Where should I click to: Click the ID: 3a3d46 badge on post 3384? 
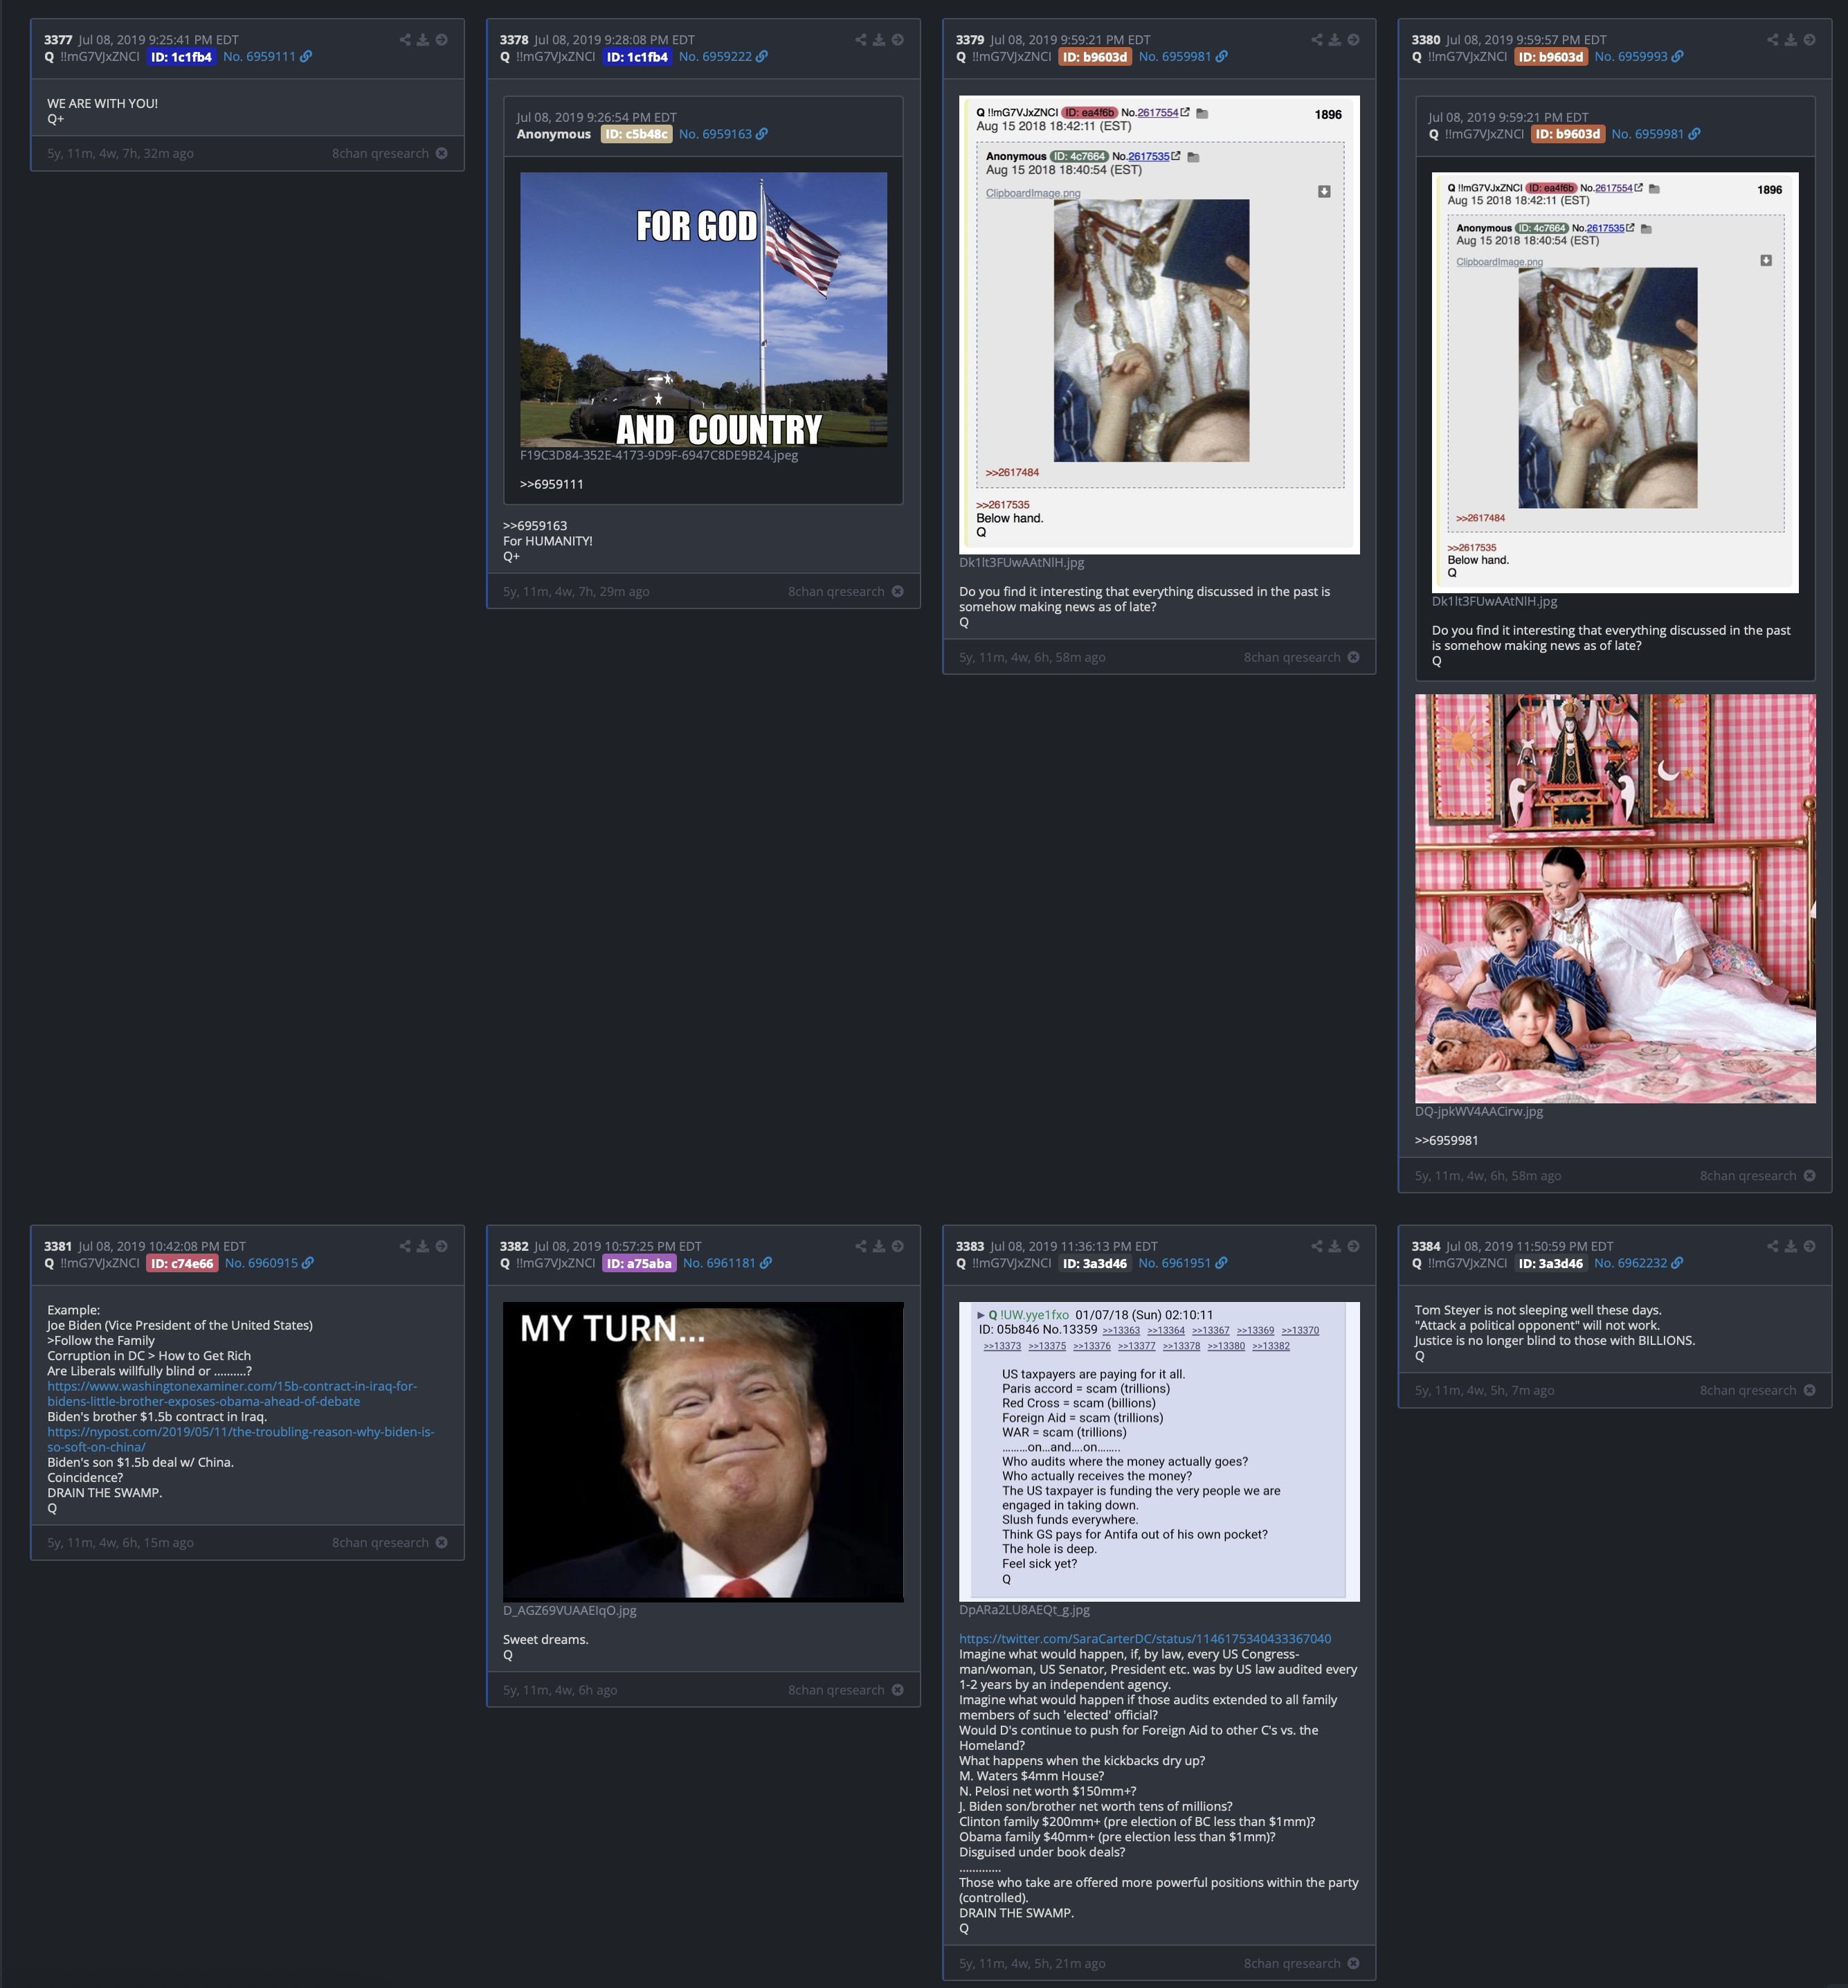click(1550, 1263)
